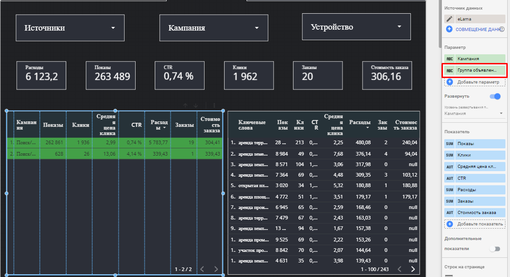Enable the Дополнительные показатели toggle
Screen dimensions: 510x277
[x=495, y=249]
